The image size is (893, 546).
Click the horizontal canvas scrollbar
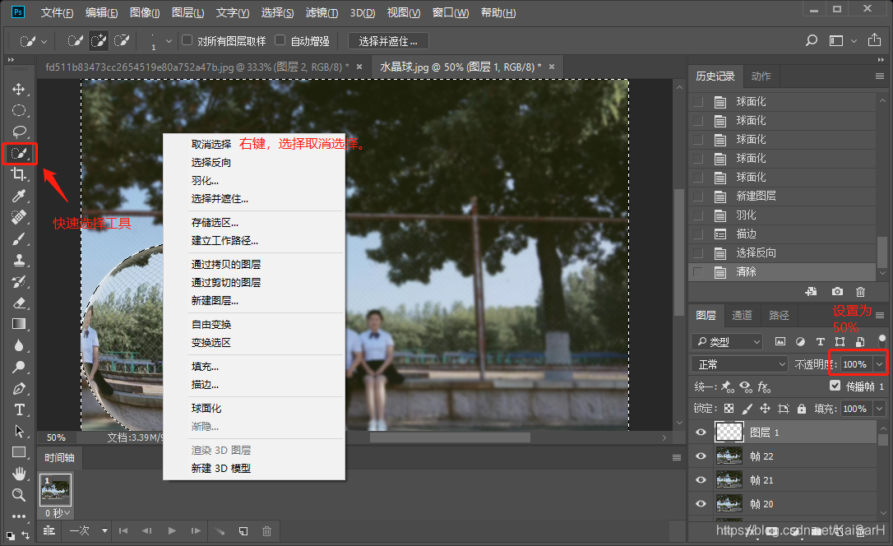click(x=450, y=437)
